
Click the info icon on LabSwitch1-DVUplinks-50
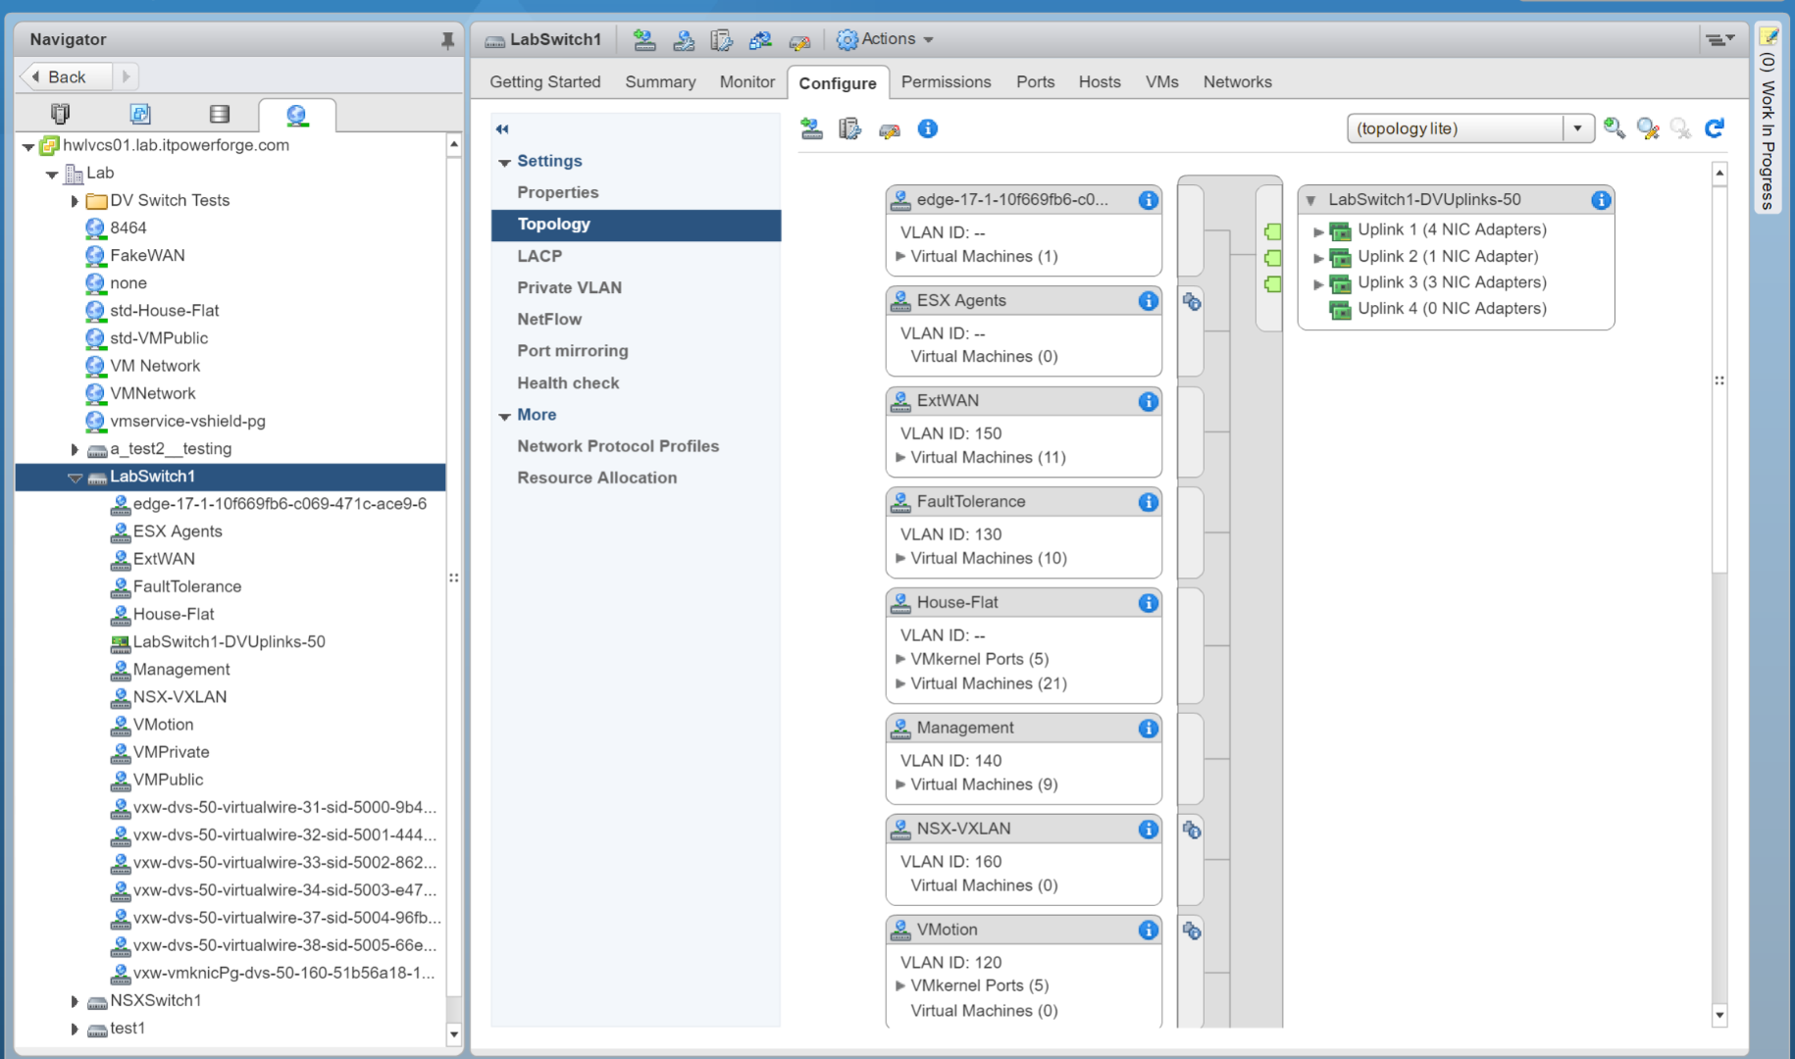pos(1601,199)
